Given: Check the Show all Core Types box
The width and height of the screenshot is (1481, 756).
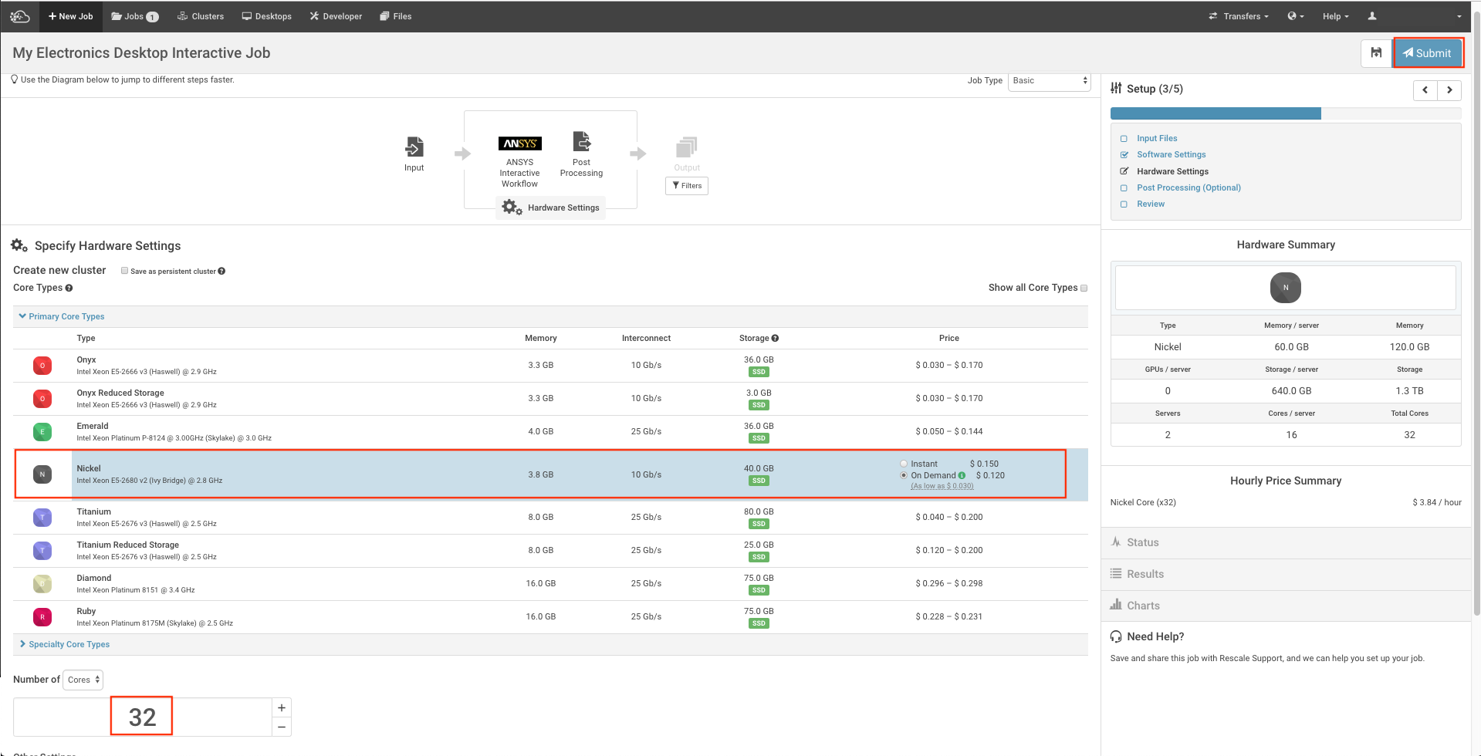Looking at the screenshot, I should [x=1084, y=289].
